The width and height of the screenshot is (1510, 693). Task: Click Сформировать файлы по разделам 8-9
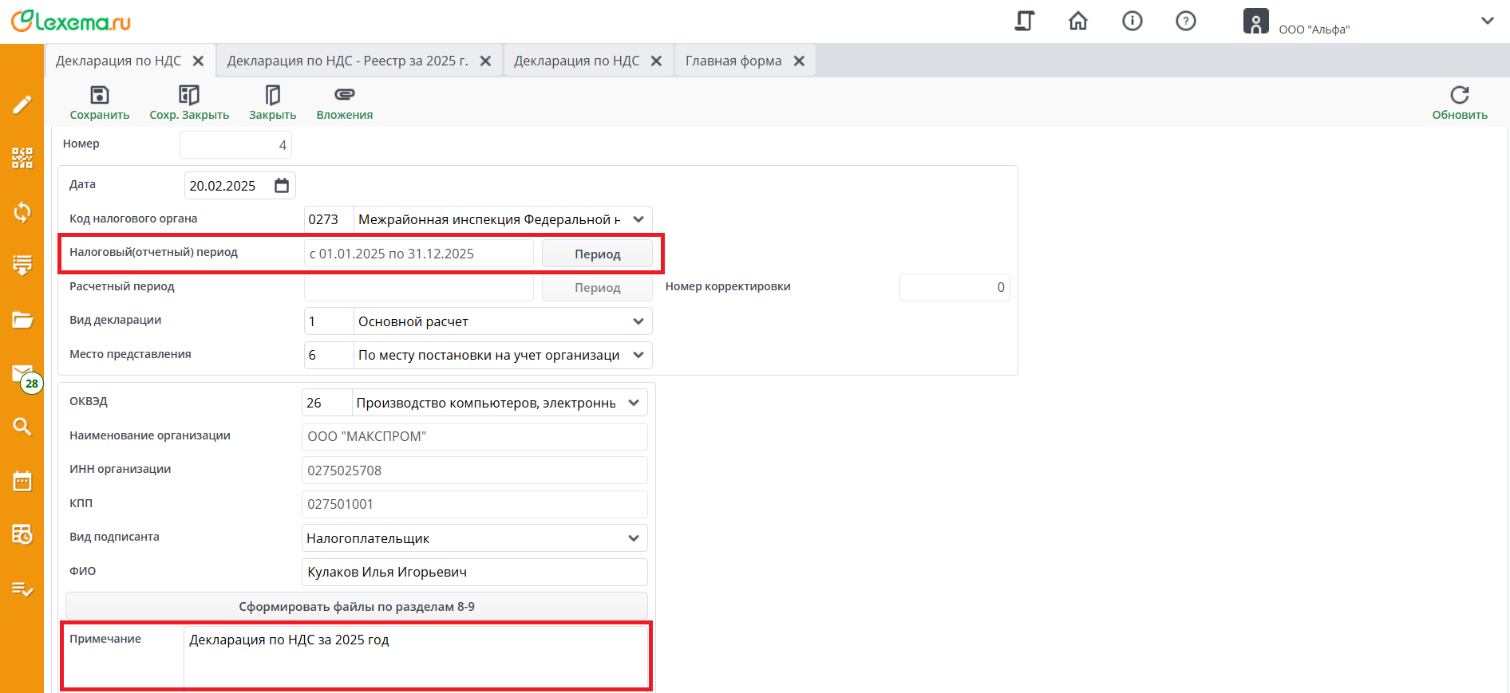[x=357, y=607]
